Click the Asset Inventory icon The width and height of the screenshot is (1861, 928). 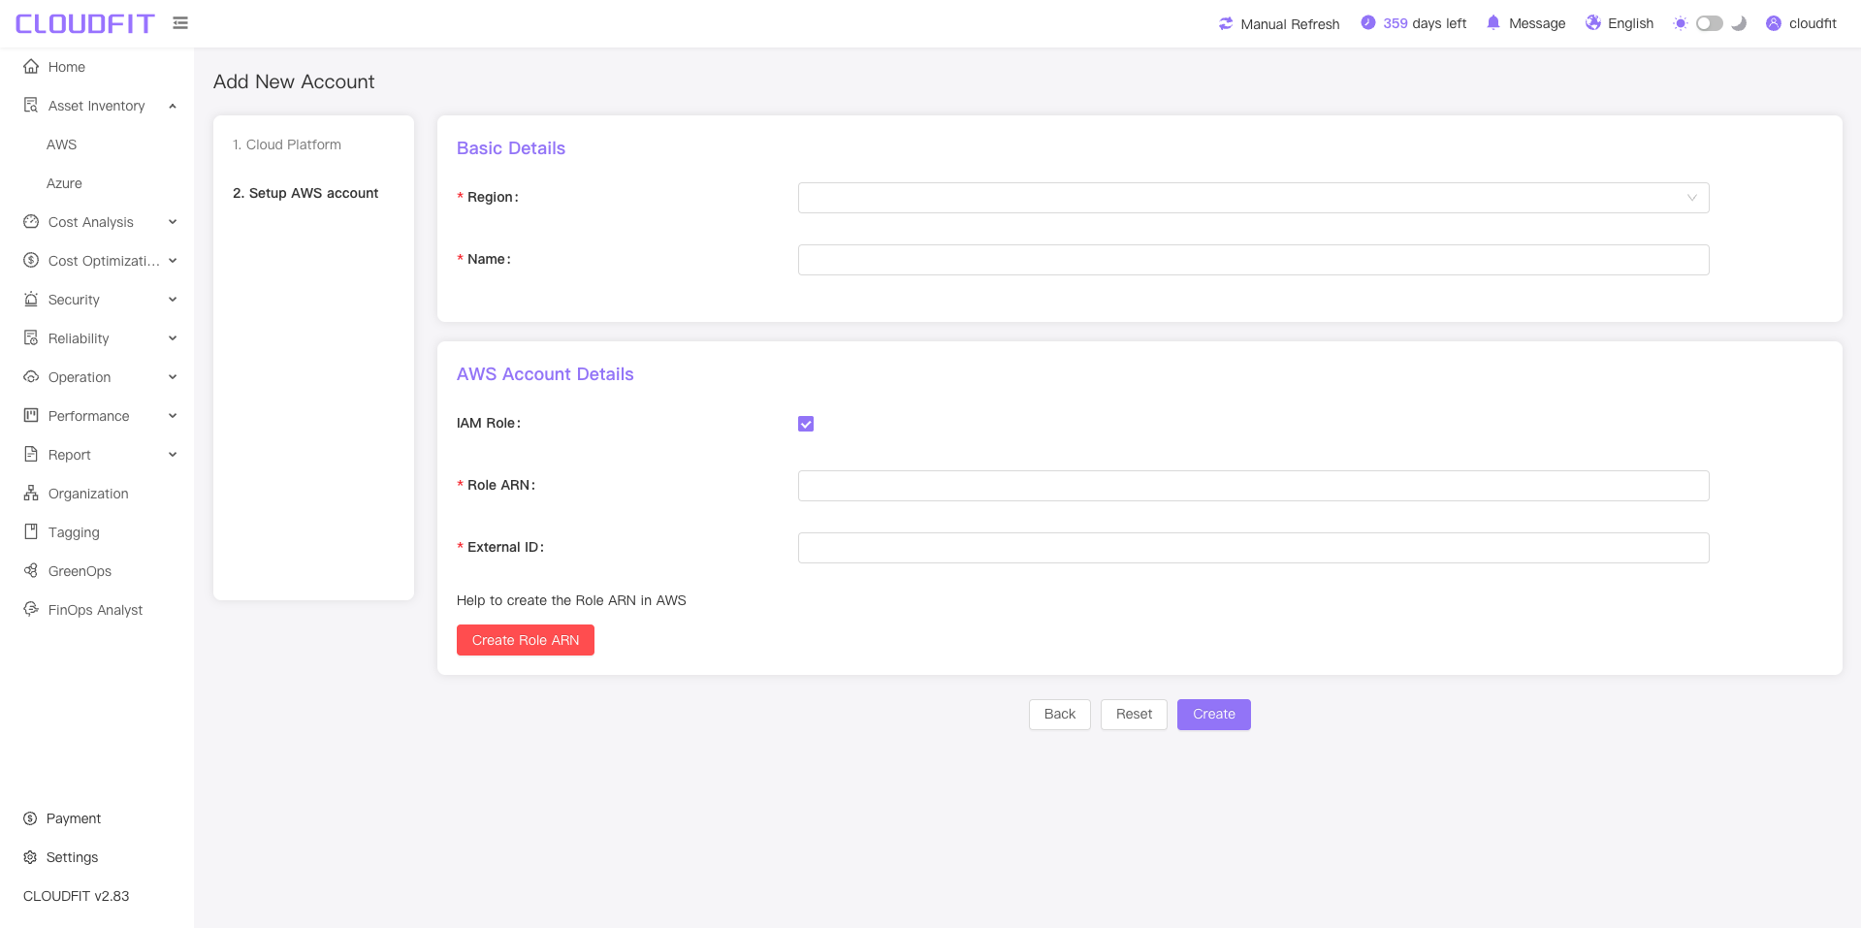[x=31, y=106]
